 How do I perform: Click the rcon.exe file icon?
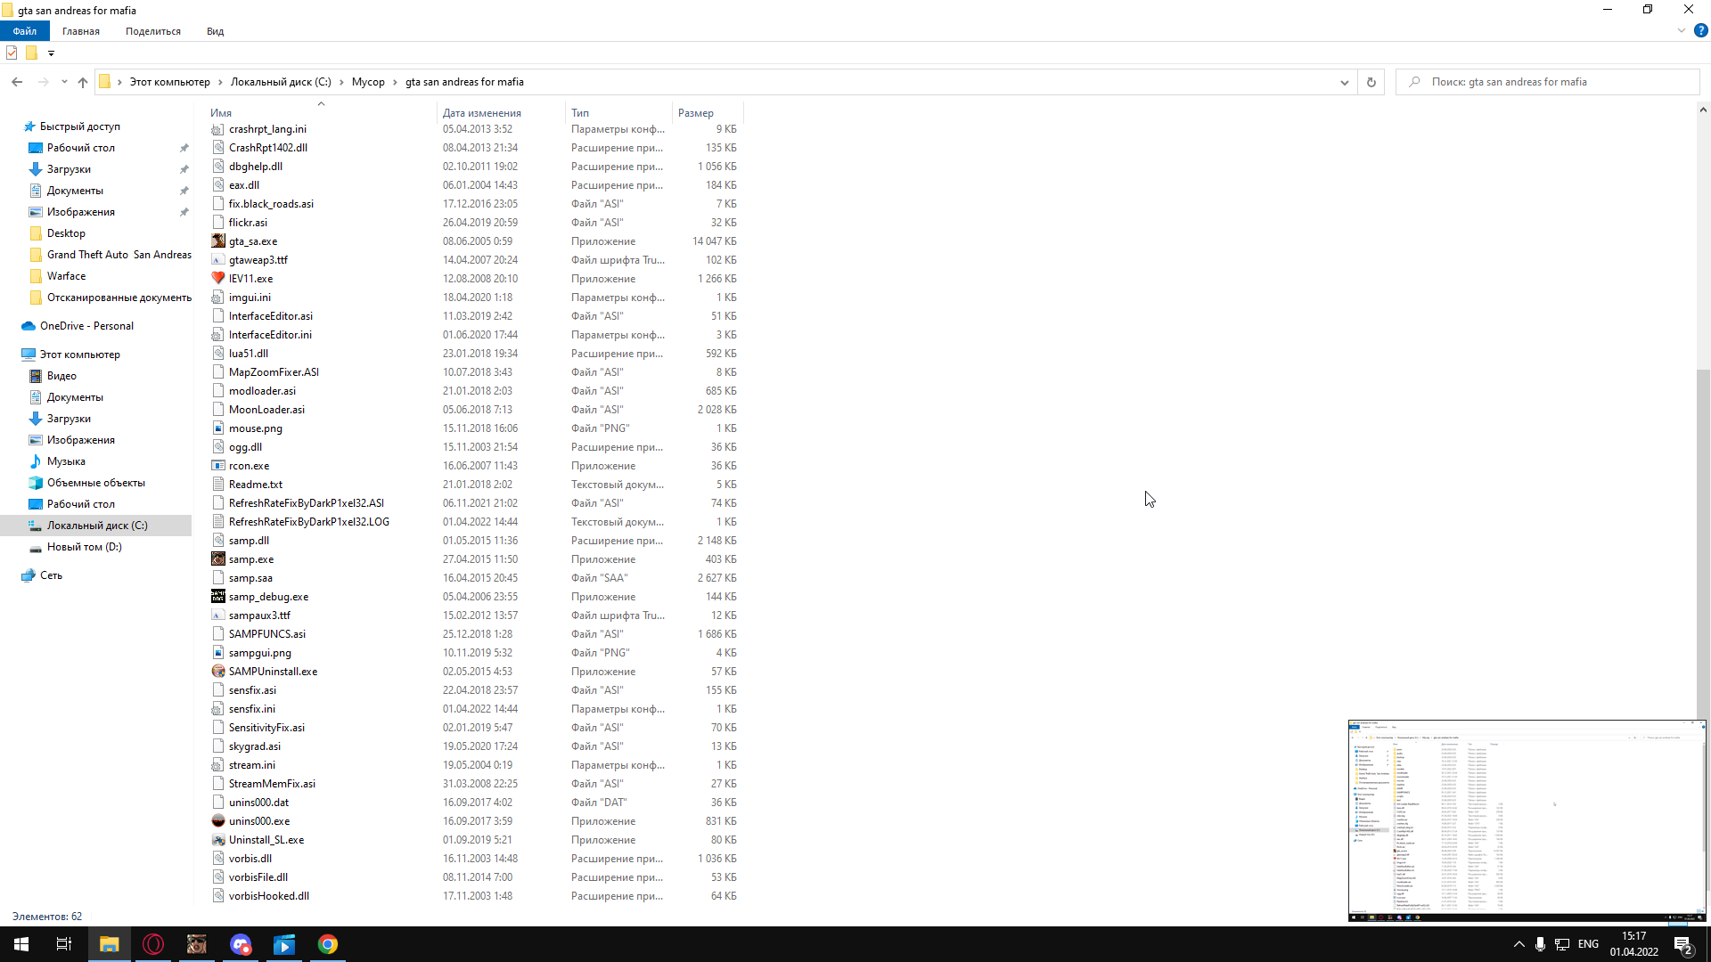point(218,466)
